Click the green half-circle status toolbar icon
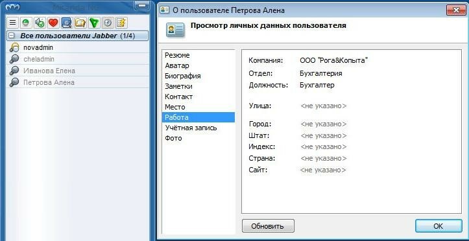469x241 pixels. coord(26,23)
